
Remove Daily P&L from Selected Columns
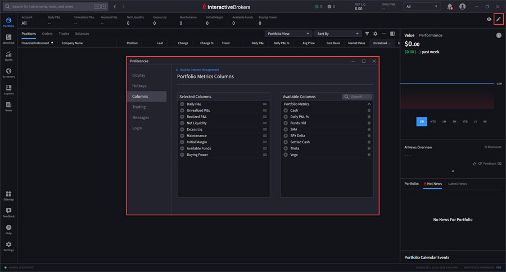(x=182, y=104)
